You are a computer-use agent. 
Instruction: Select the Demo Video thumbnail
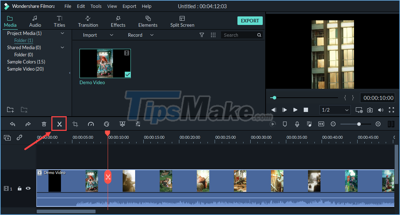(x=105, y=63)
